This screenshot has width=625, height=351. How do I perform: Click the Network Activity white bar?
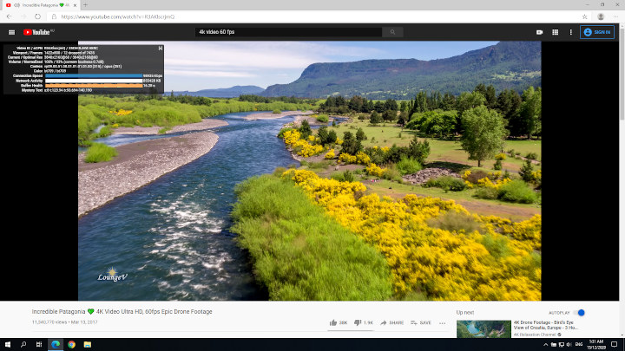coord(94,81)
